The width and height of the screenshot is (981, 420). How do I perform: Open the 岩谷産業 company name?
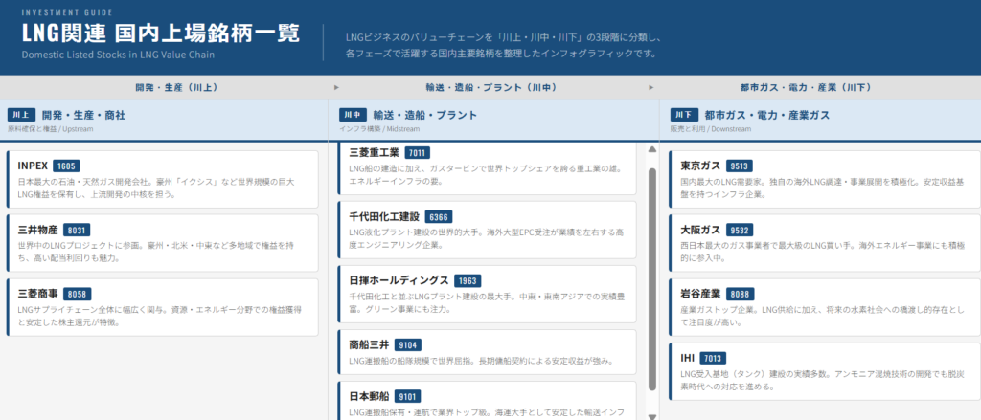tap(700, 295)
